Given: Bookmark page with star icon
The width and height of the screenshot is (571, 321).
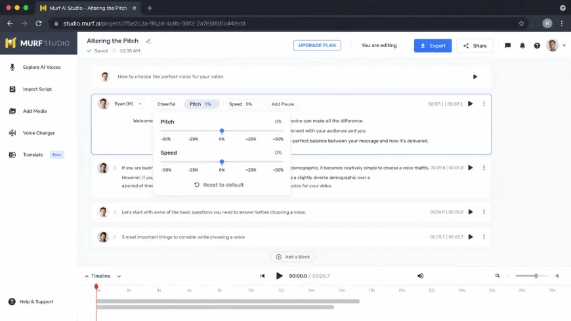Looking at the screenshot, I should 521,24.
